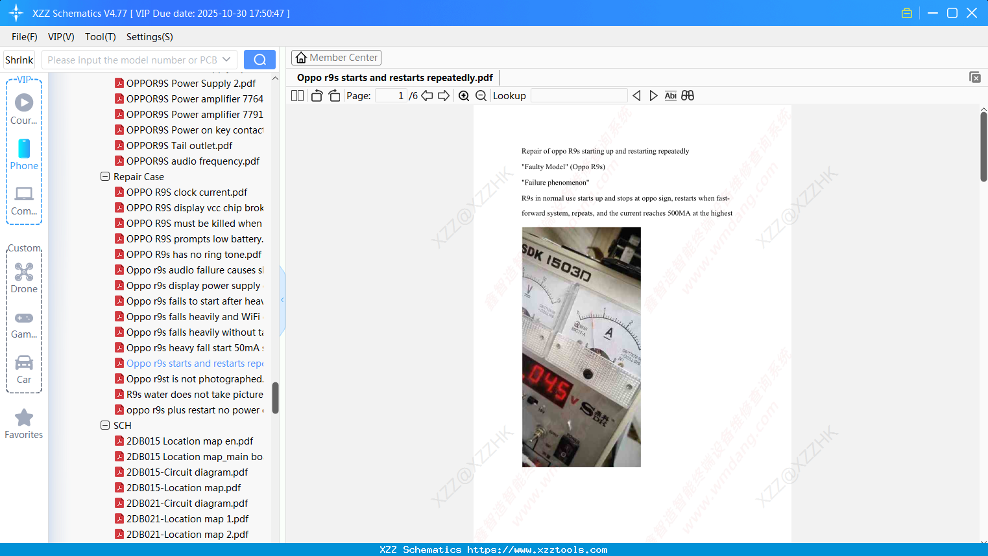Jump to next lookup match
988x556 pixels.
click(653, 95)
